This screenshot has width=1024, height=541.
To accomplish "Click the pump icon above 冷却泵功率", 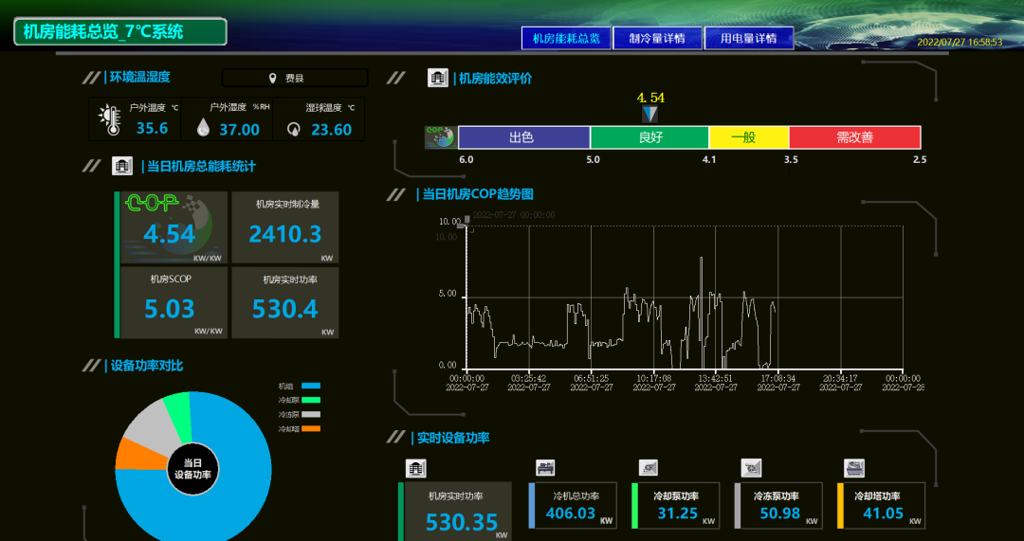I will tap(649, 467).
